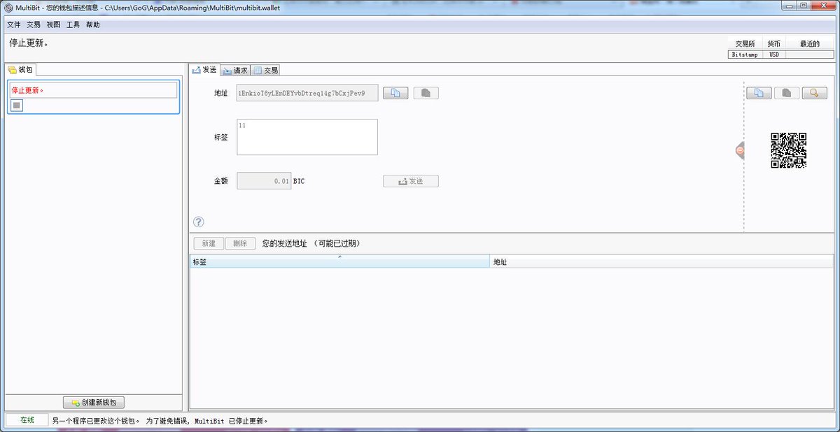Click the paste icon above the QR code
Image resolution: width=840 pixels, height=432 pixels.
787,93
